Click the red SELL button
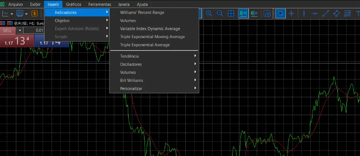This screenshot has width=360, height=156. click(7, 30)
